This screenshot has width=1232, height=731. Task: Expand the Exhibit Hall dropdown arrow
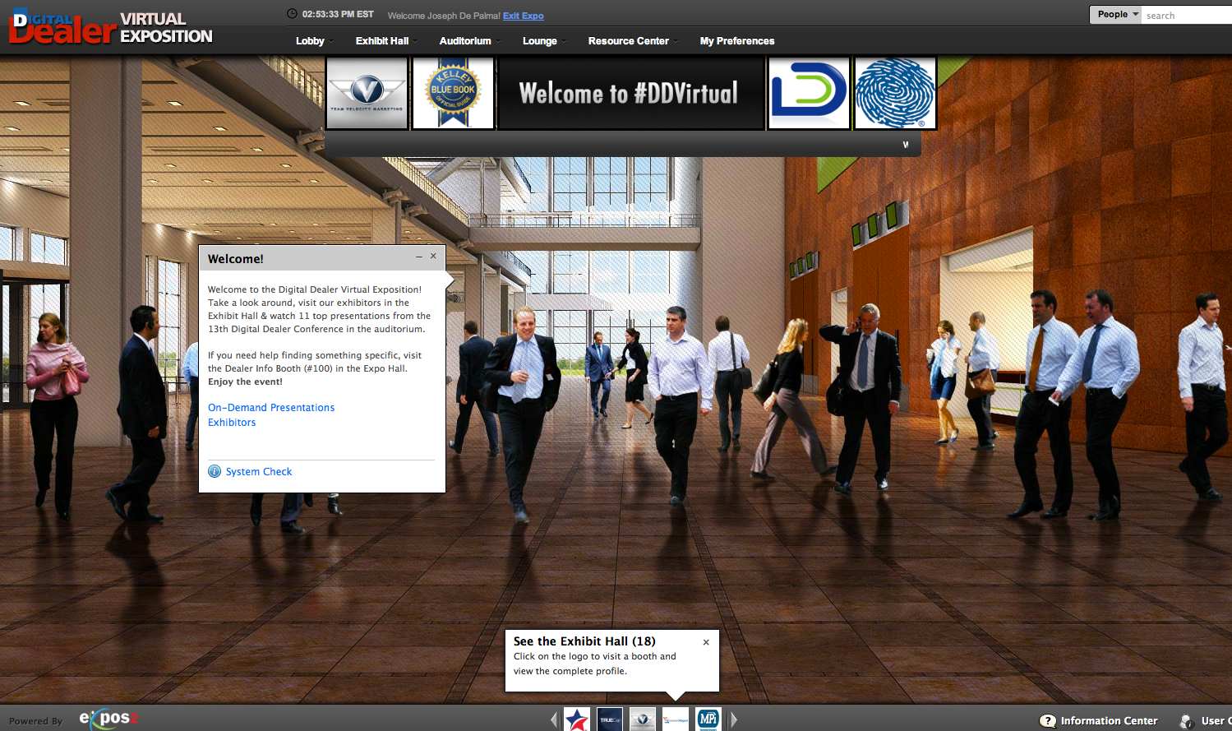coord(415,41)
